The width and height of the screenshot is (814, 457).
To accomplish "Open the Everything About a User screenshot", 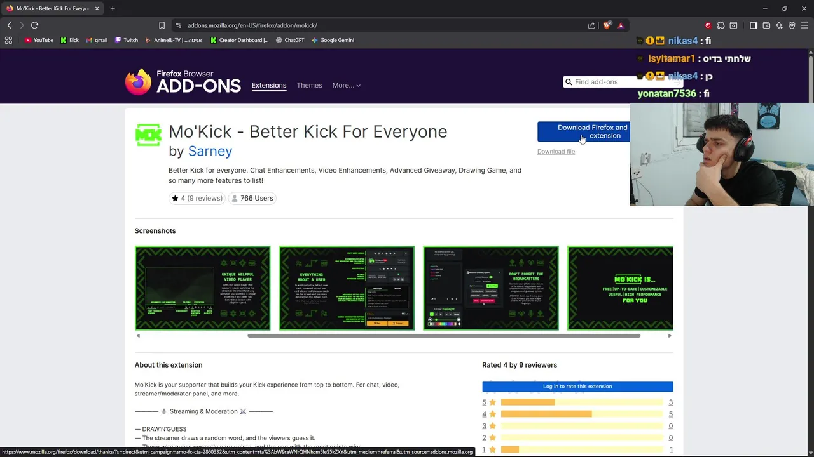I will [x=347, y=288].
